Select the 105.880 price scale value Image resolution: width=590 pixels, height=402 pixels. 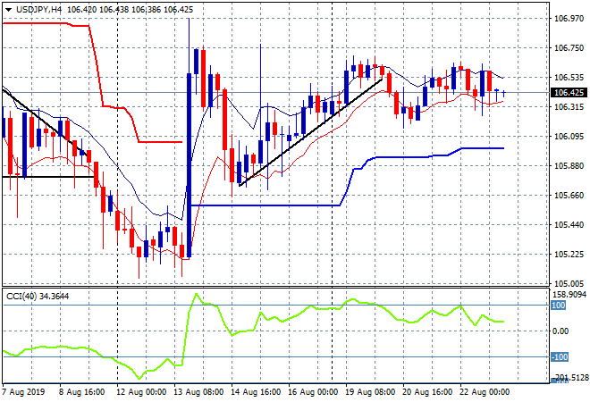pos(569,166)
